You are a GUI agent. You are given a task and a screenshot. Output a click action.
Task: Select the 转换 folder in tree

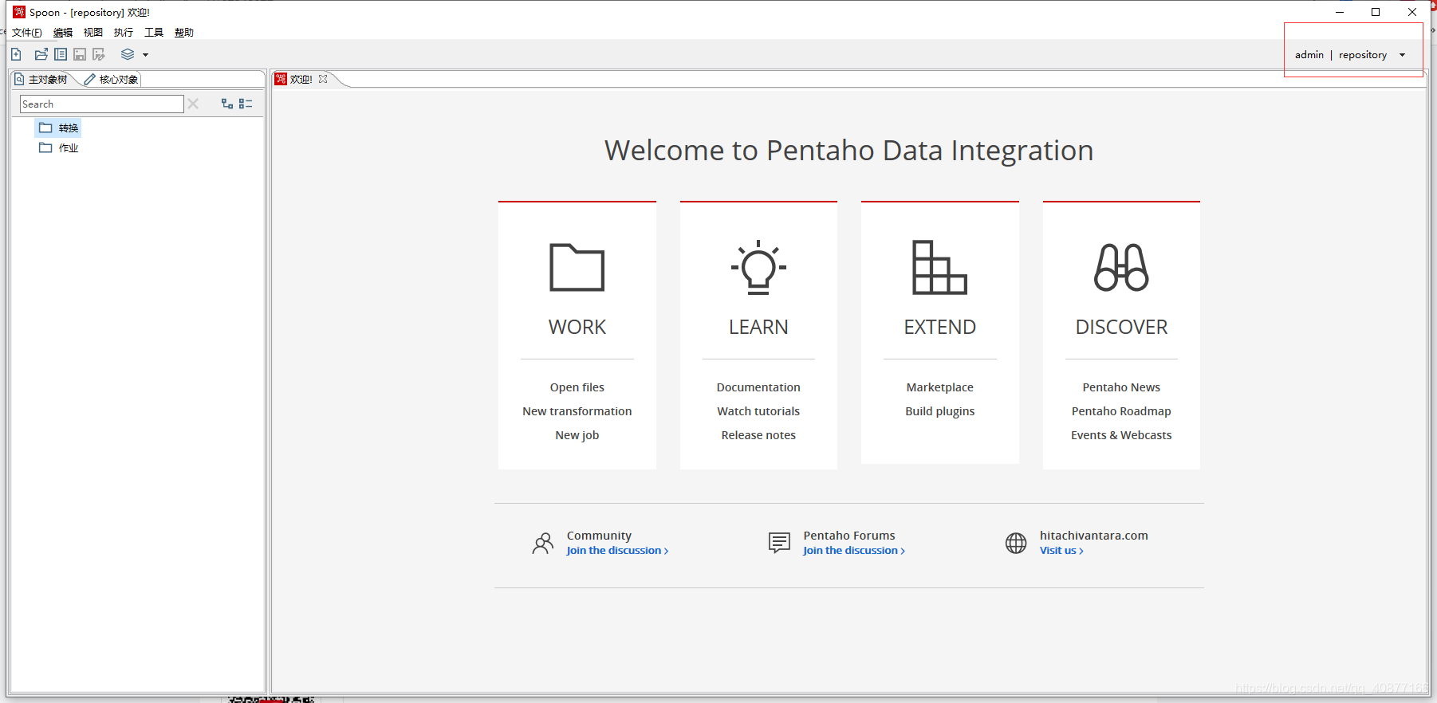tap(58, 128)
